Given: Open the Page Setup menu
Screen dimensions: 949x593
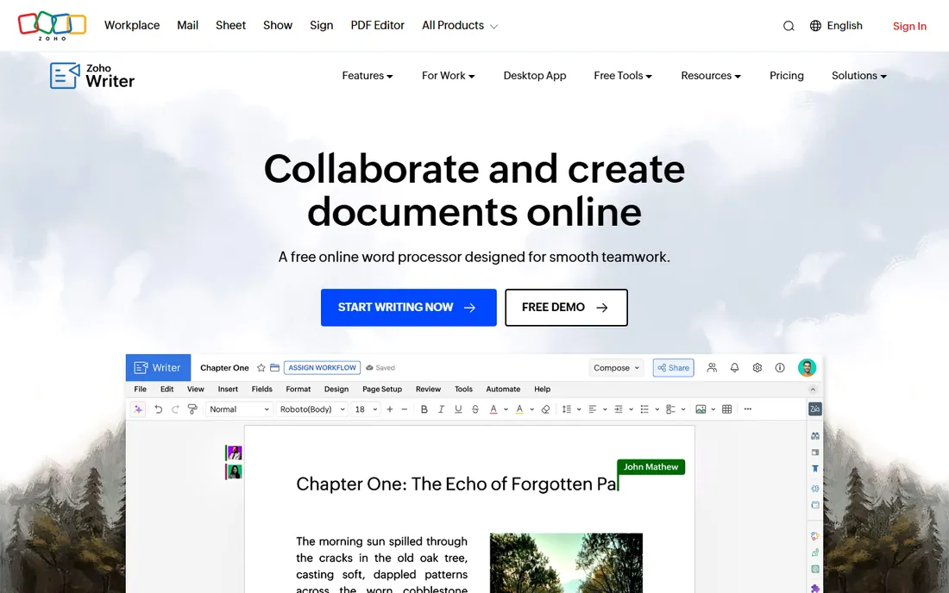Looking at the screenshot, I should (x=382, y=390).
